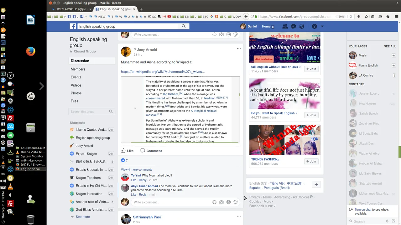
Task: Add another language with plus button
Action: tap(316, 185)
